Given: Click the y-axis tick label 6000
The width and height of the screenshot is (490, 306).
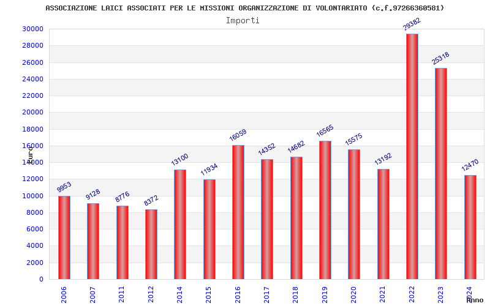Looking at the screenshot, I should 35,229.
